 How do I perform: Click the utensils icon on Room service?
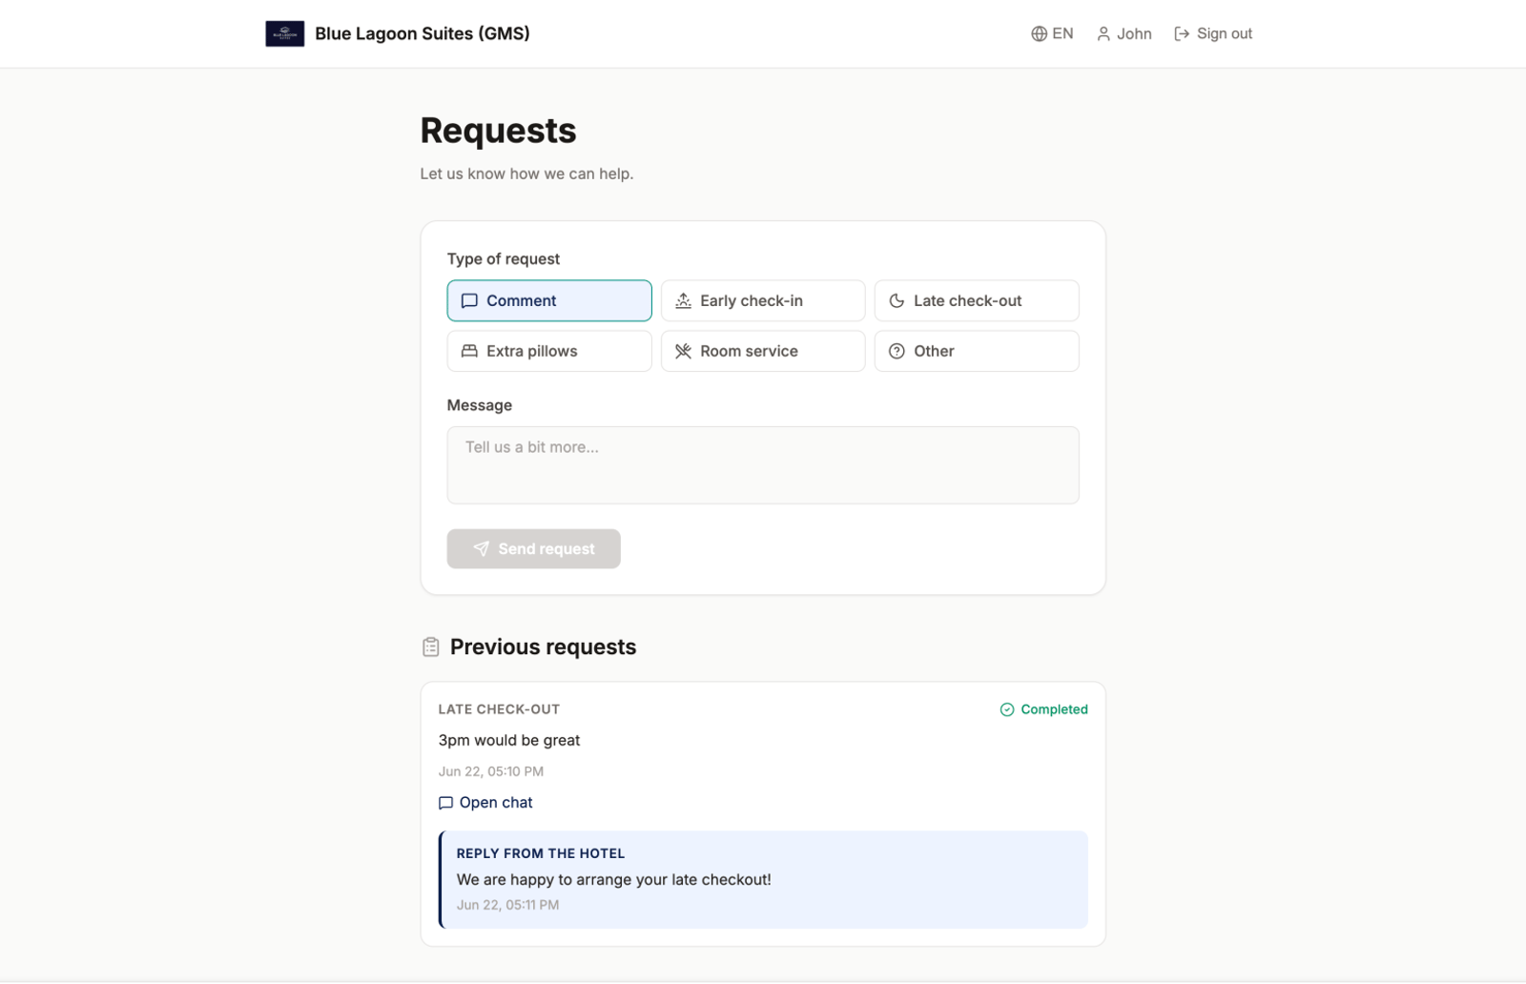coord(683,351)
